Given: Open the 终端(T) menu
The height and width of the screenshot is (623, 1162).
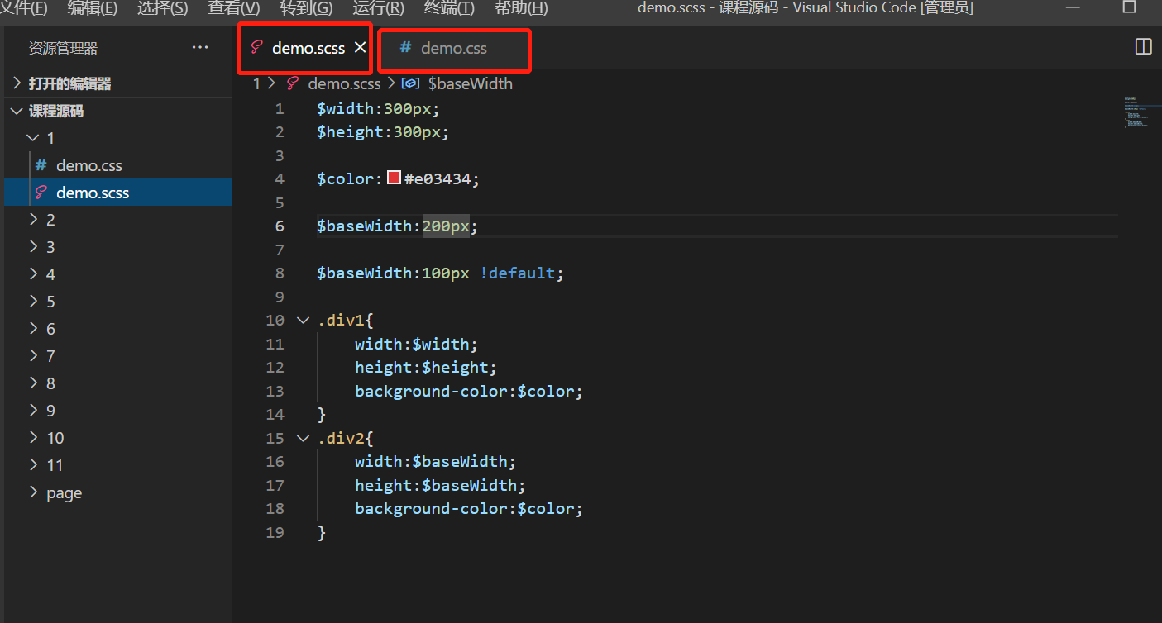Looking at the screenshot, I should click(x=449, y=8).
